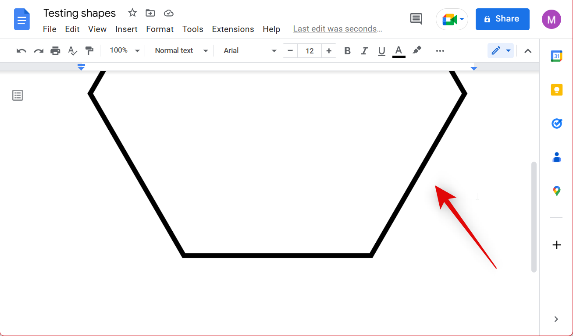Open the Edit menu
The image size is (573, 336).
(x=72, y=29)
